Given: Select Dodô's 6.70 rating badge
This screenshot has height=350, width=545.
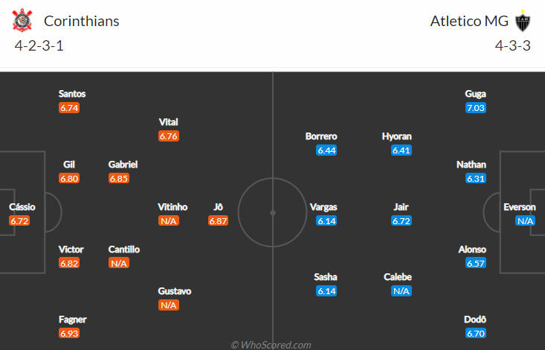Looking at the screenshot, I should point(476,334).
